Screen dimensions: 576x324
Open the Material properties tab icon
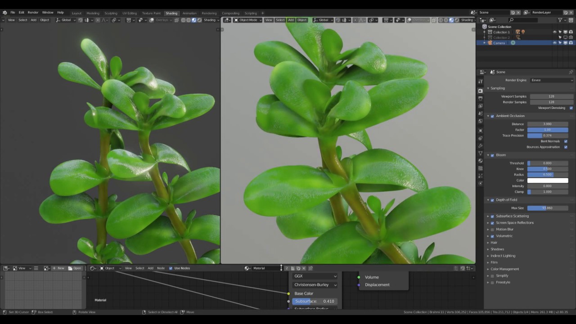click(480, 161)
